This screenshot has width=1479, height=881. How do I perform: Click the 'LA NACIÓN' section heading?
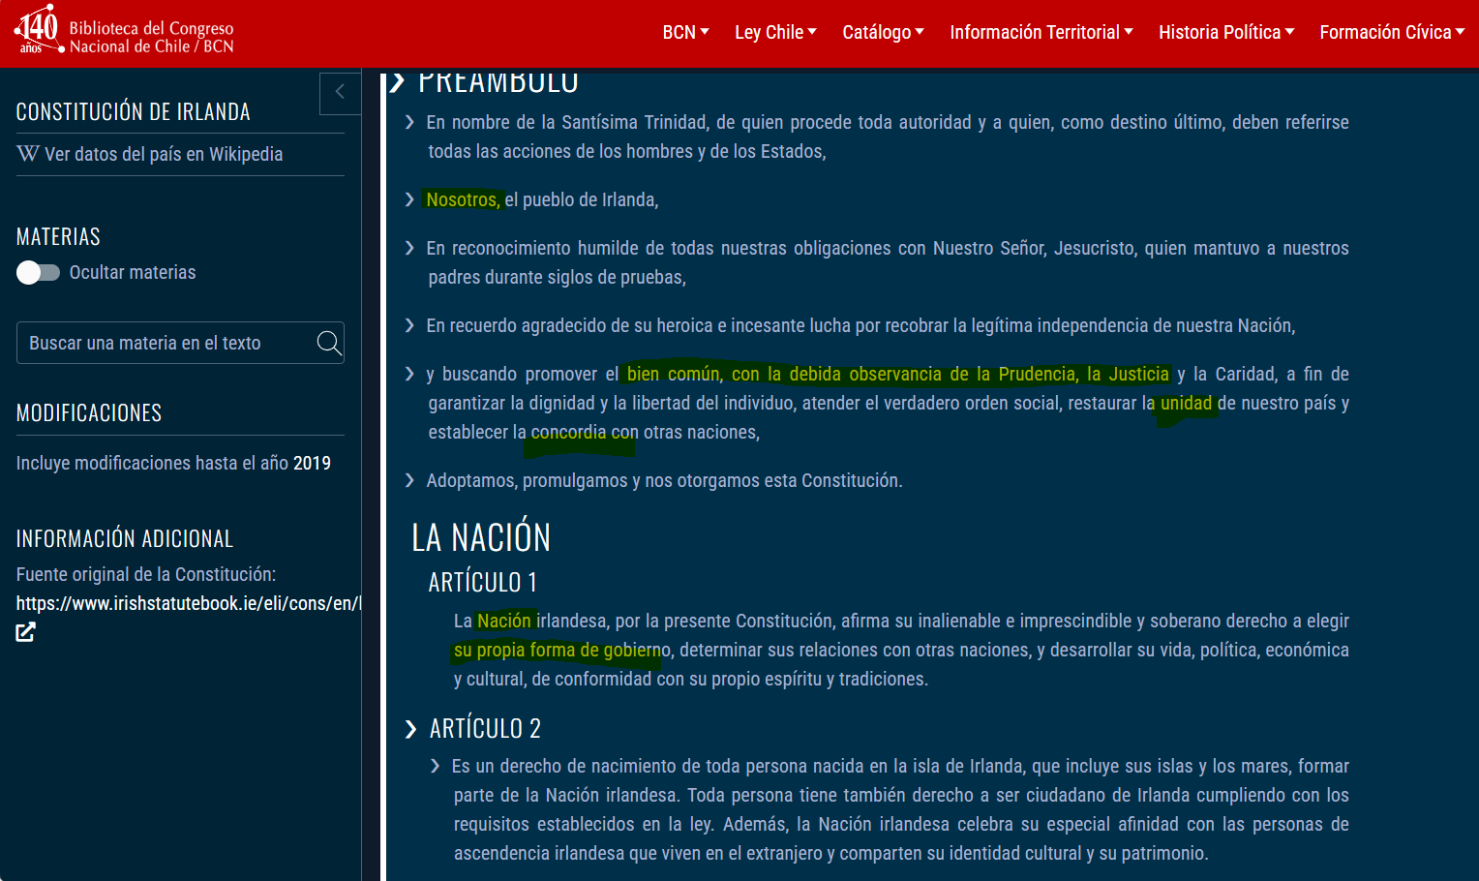point(481,537)
